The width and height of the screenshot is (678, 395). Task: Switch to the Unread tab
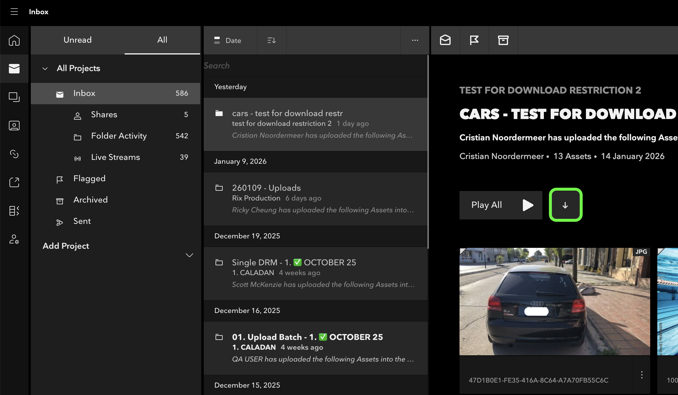(78, 40)
